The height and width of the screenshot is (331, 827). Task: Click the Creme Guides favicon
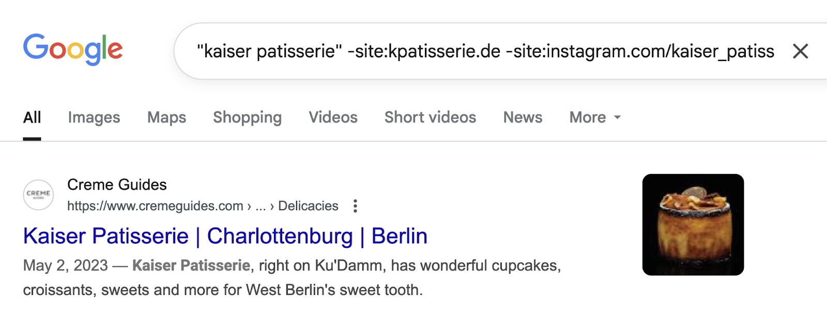point(38,195)
